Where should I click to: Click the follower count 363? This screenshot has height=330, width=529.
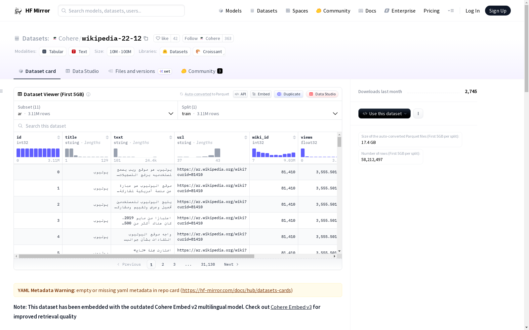228,38
